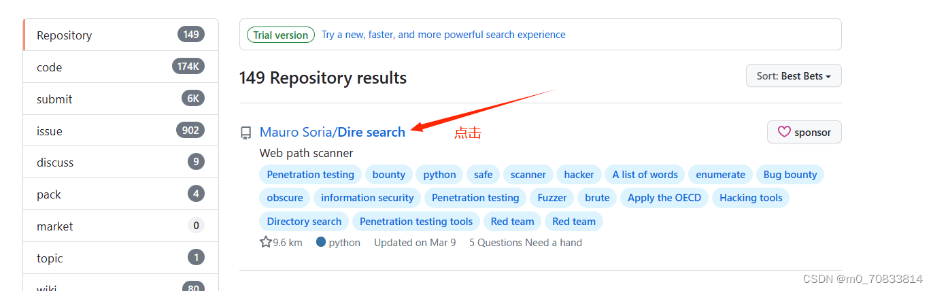Viewport: 933px width, 291px height.
Task: Select the code filter in sidebar
Action: 121,67
